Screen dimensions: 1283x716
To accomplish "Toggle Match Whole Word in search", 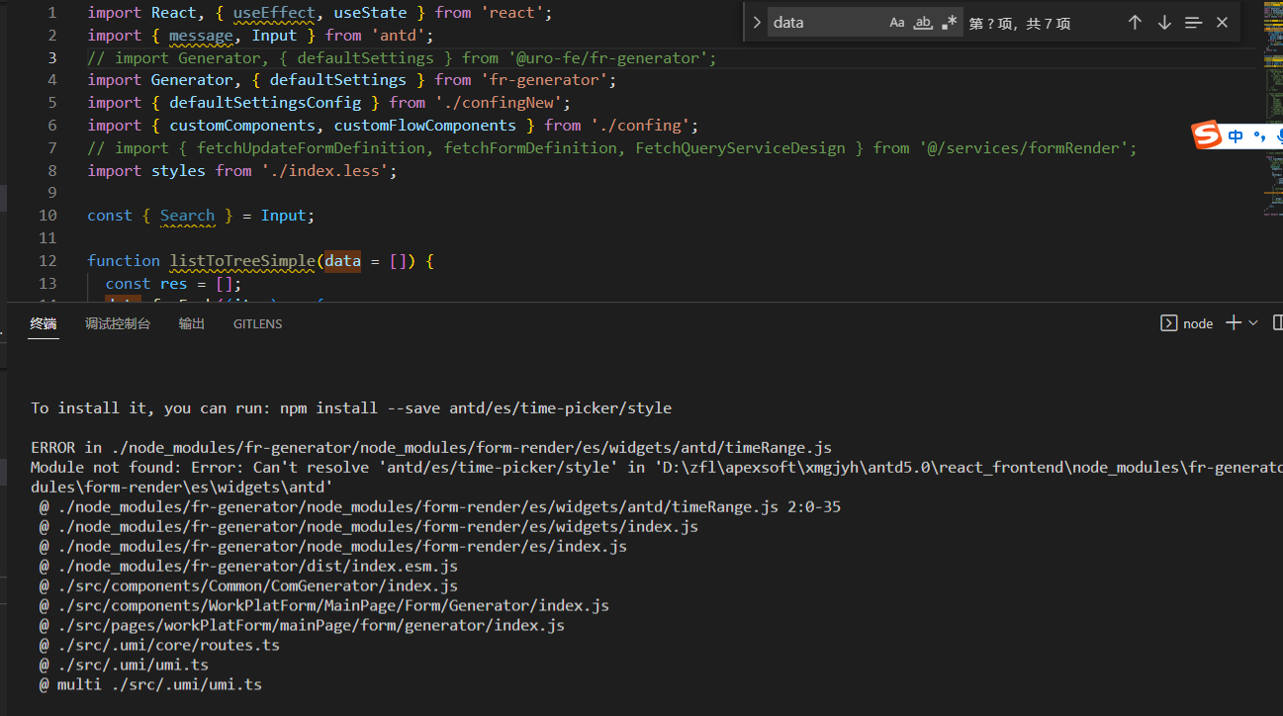I will (923, 21).
